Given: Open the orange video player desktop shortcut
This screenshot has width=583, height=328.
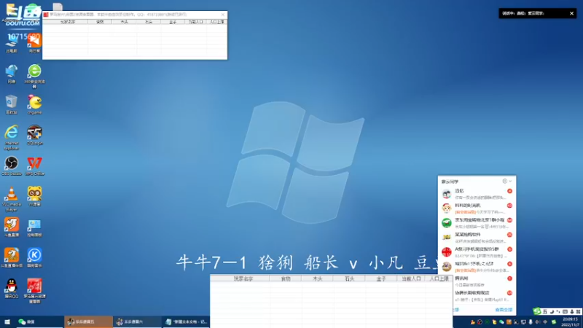Looking at the screenshot, I should pyautogui.click(x=34, y=44).
